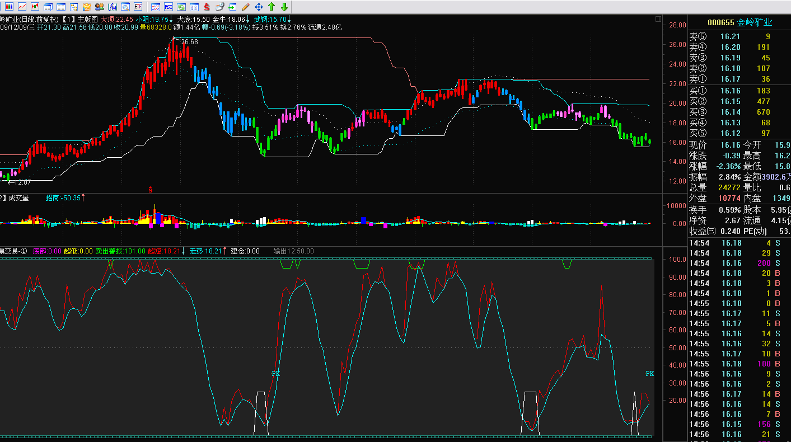Open the line chart view icon

click(x=22, y=7)
